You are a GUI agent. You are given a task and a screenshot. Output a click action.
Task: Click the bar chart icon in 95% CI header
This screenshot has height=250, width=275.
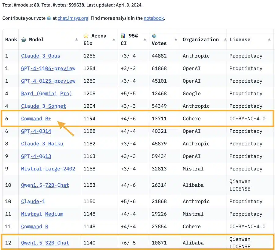(x=123, y=36)
